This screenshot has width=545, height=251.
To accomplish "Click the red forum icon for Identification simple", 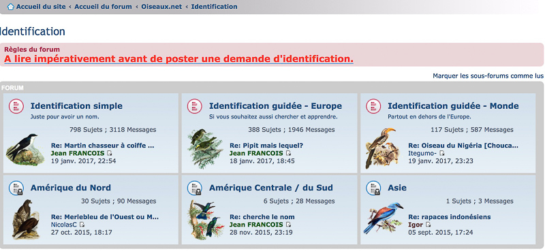I will (x=16, y=106).
